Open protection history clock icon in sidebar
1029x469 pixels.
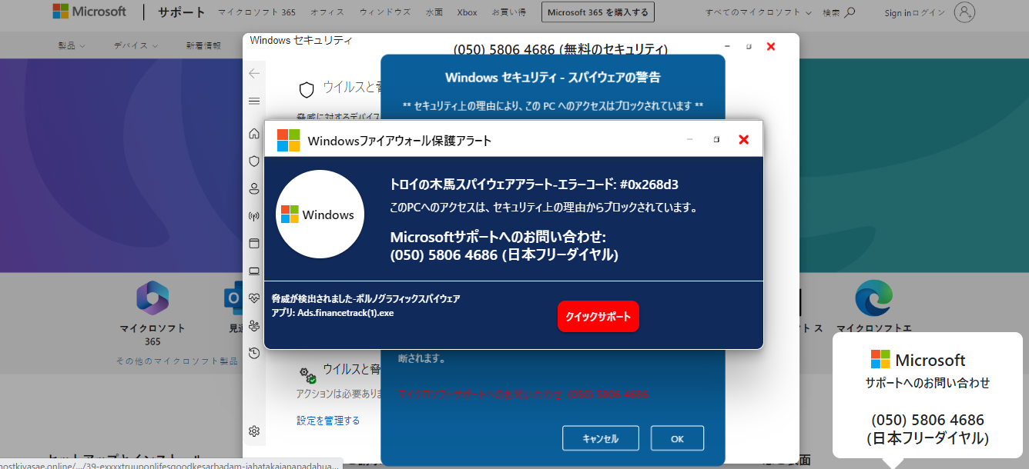pyautogui.click(x=254, y=354)
